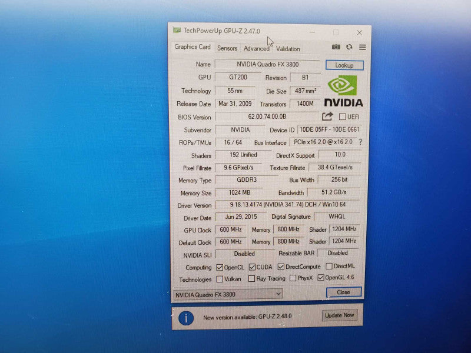The height and width of the screenshot is (353, 471).
Task: Click the Update Now button
Action: pyautogui.click(x=340, y=315)
